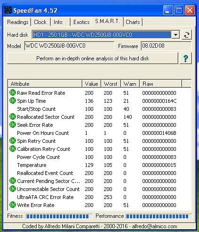
Task: Select the Temperature attribute row
Action: pos(99,165)
